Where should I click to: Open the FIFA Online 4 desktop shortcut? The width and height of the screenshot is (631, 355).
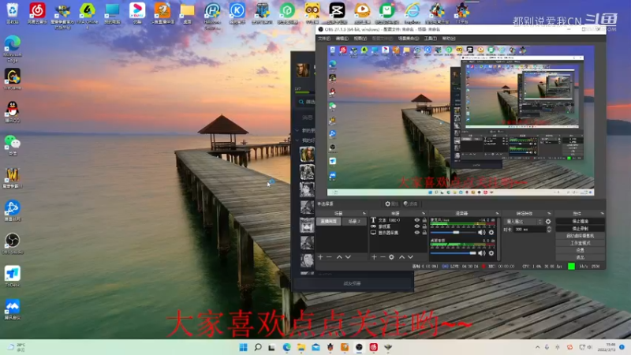pyautogui.click(x=87, y=14)
